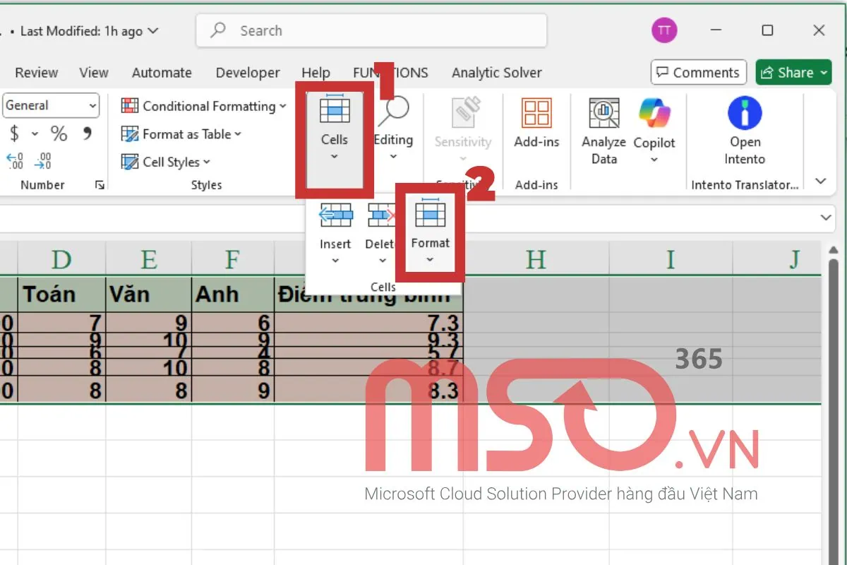Open the Cell Styles dropdown
This screenshot has height=565, width=847.
click(x=167, y=162)
